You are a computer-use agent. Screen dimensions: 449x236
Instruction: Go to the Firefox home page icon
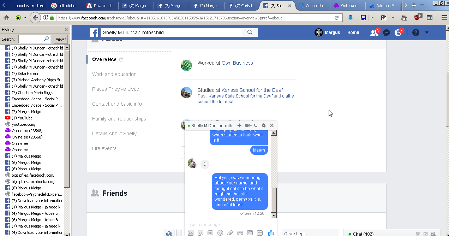6,18
